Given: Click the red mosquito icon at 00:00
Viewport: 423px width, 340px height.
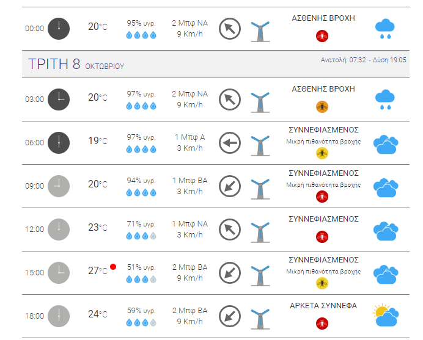Looking at the screenshot, I should click(322, 36).
